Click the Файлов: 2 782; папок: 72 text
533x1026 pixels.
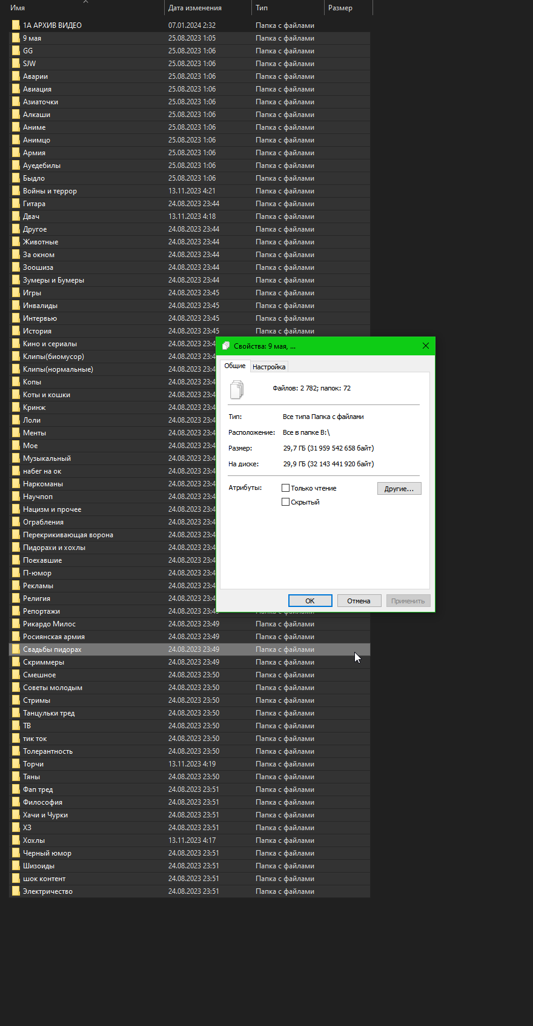click(x=311, y=388)
